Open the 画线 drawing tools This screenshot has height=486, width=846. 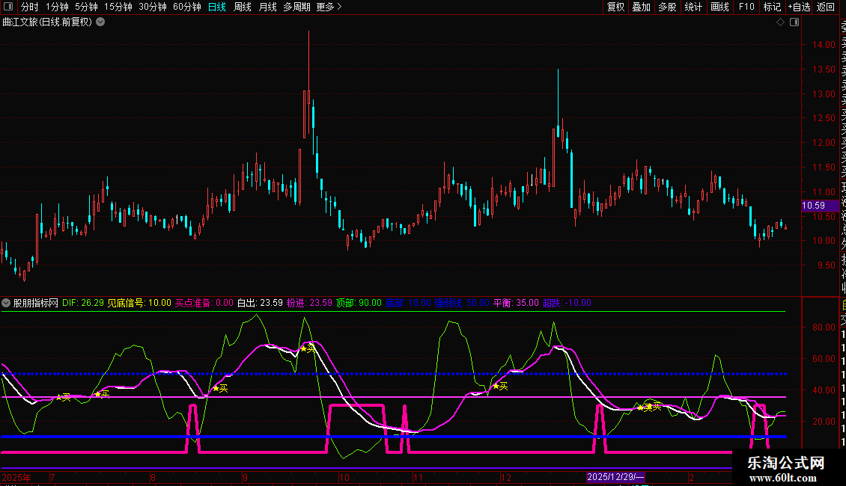(x=719, y=7)
